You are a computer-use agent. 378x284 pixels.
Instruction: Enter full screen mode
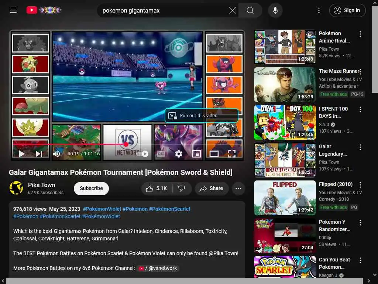(x=232, y=153)
